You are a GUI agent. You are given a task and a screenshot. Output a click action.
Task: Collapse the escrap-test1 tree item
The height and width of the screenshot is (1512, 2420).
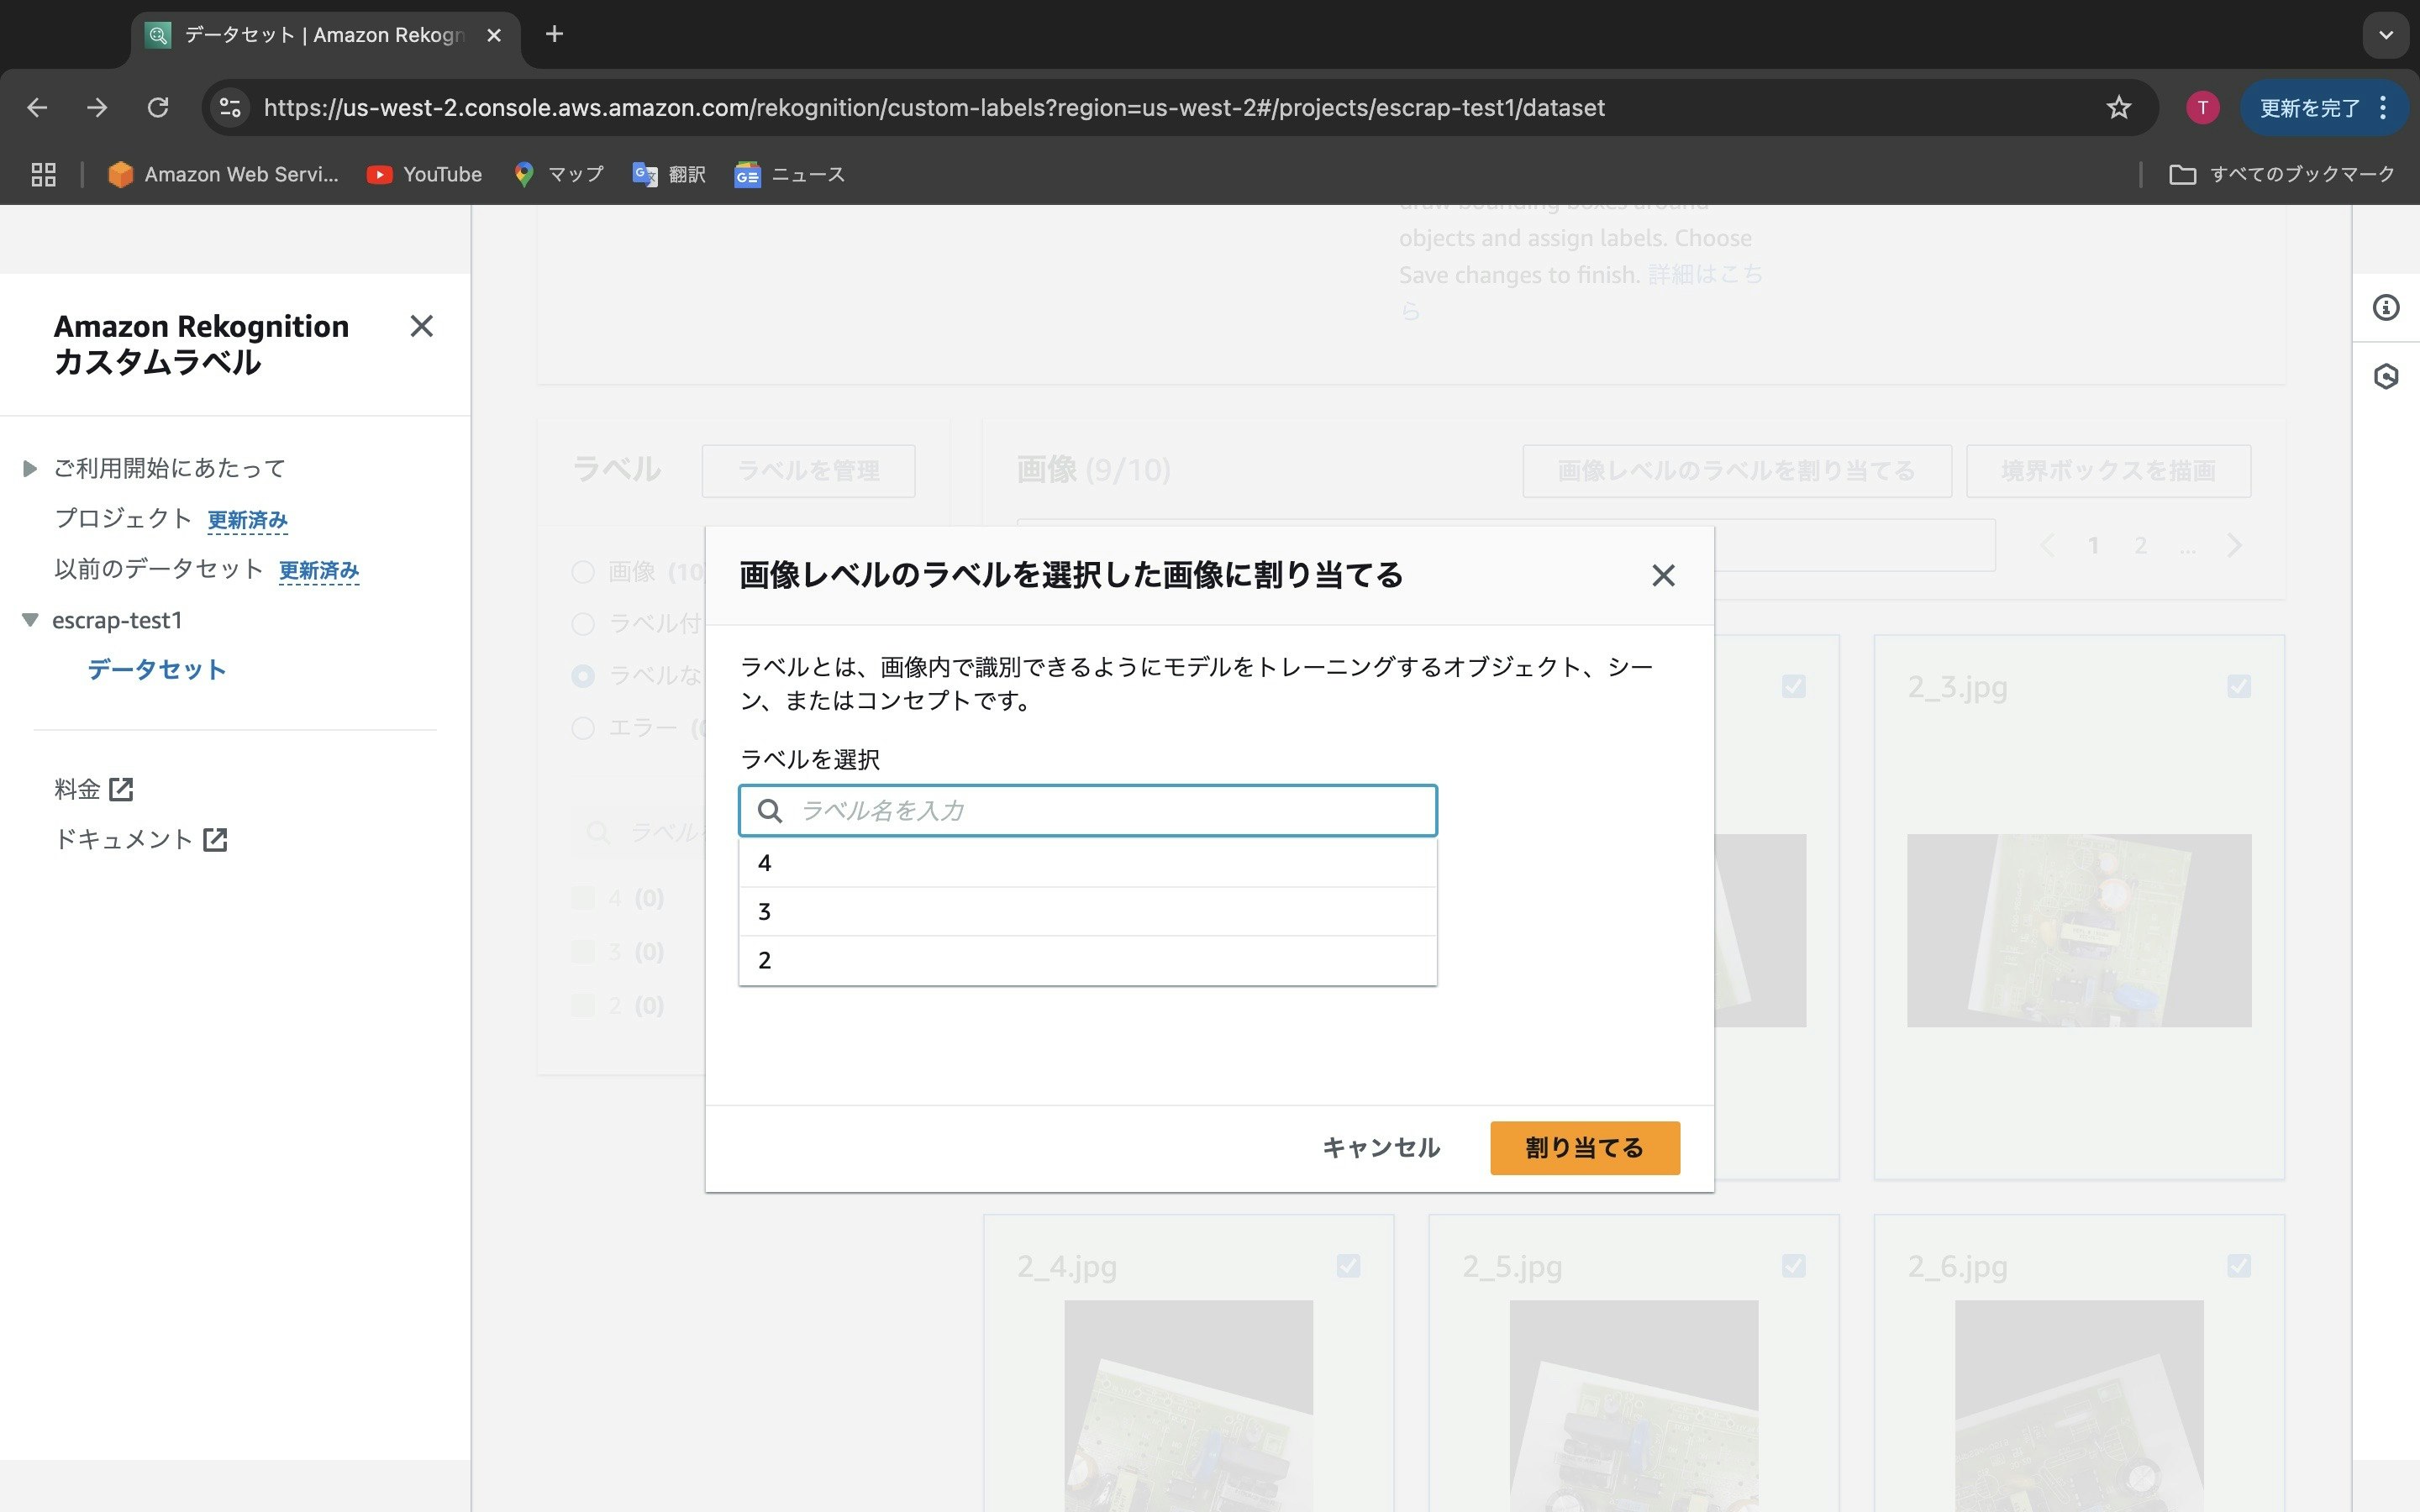[31, 620]
